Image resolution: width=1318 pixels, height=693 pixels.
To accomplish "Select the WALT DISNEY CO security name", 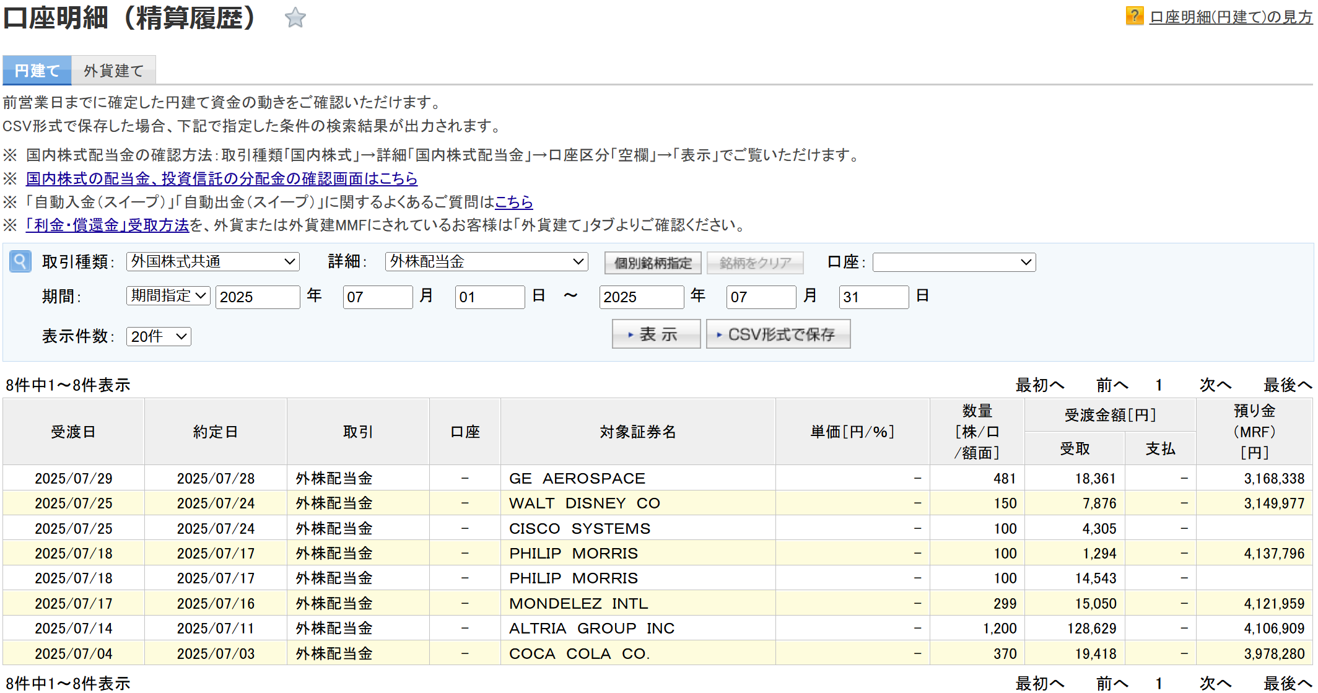I will (x=585, y=503).
